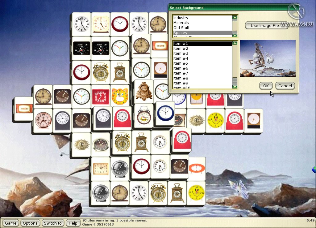Click item list scroll-down arrow
The image size is (316, 228).
pyautogui.click(x=235, y=87)
